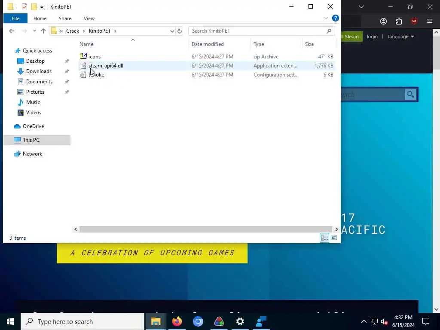Click the uBlock Origin extension icon

point(414,21)
